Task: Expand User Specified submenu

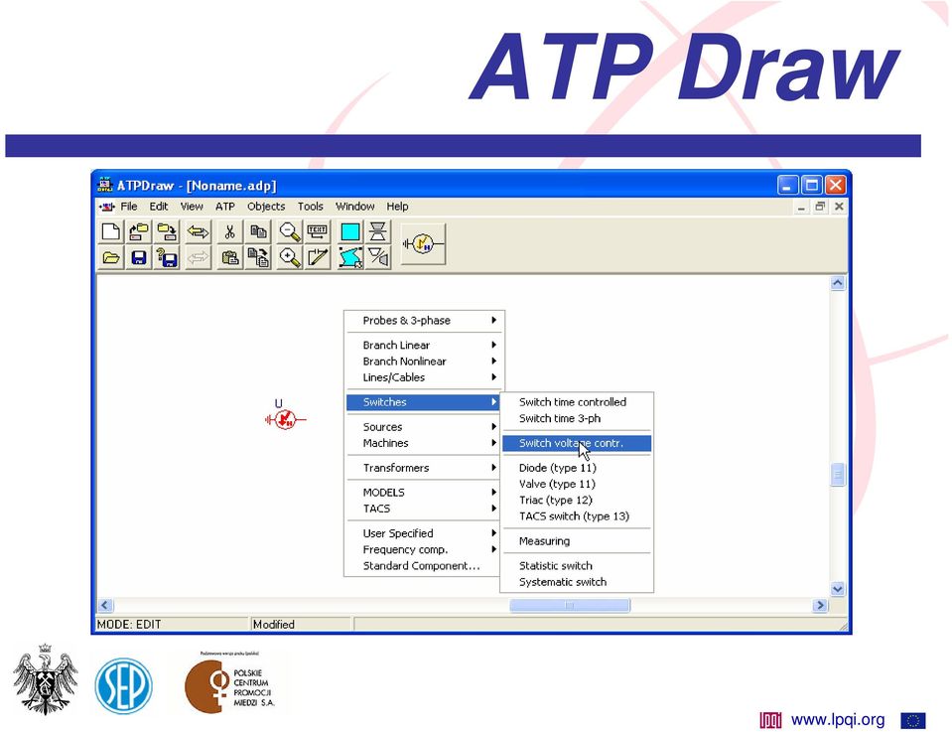Action: point(425,533)
